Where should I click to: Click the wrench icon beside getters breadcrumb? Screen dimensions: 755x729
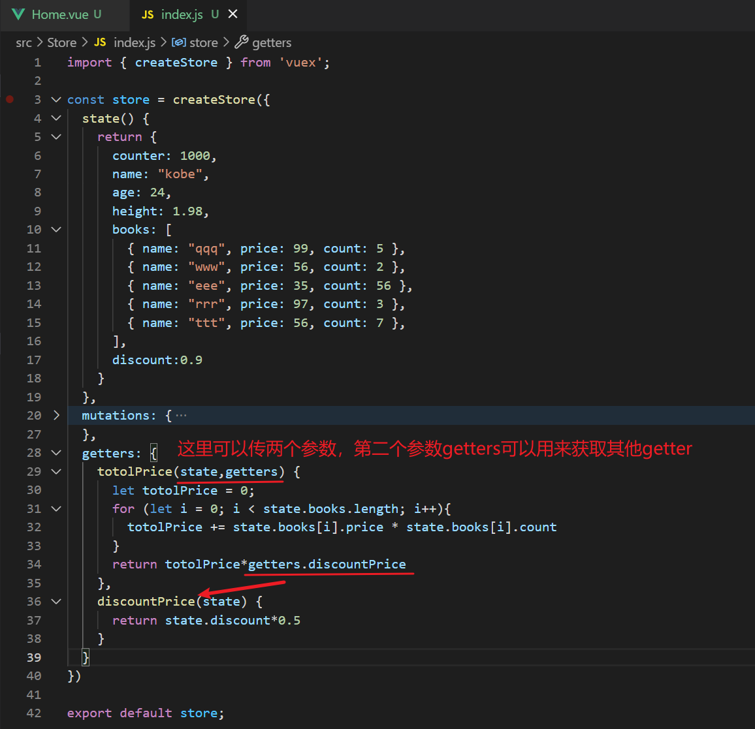[241, 42]
